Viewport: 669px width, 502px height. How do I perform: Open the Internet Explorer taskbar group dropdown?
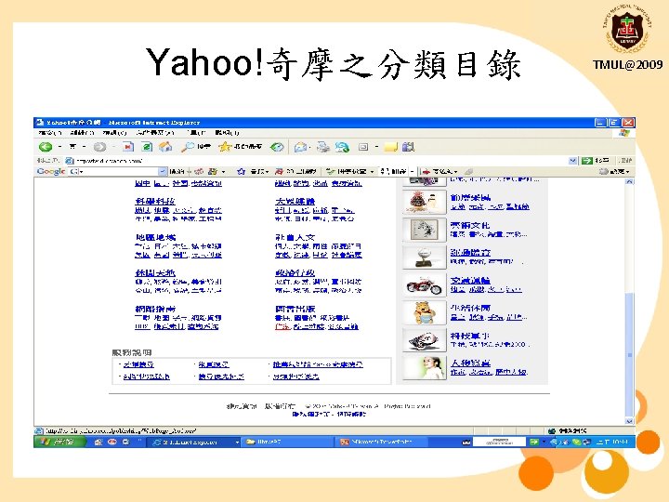click(x=237, y=443)
